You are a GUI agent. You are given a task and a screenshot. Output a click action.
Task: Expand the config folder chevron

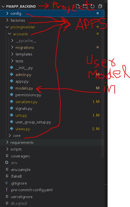[7, 13]
